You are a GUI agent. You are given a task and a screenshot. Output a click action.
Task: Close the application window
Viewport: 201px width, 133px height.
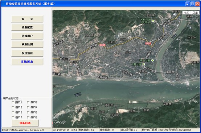[197, 4]
